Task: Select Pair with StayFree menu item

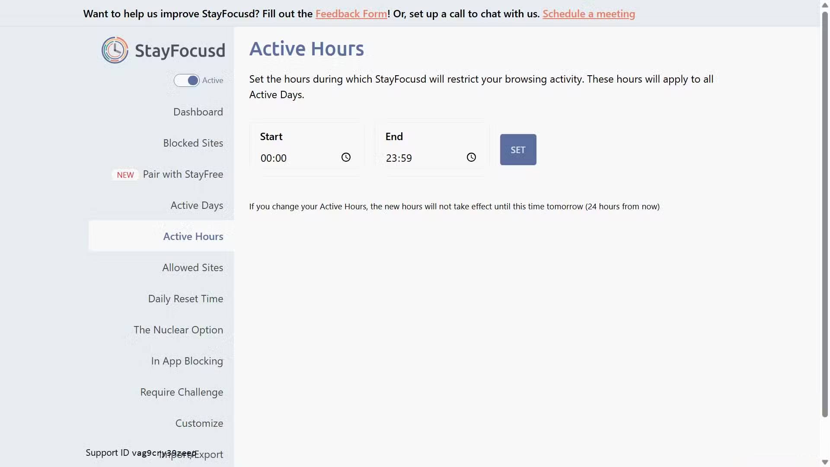Action: pos(183,174)
